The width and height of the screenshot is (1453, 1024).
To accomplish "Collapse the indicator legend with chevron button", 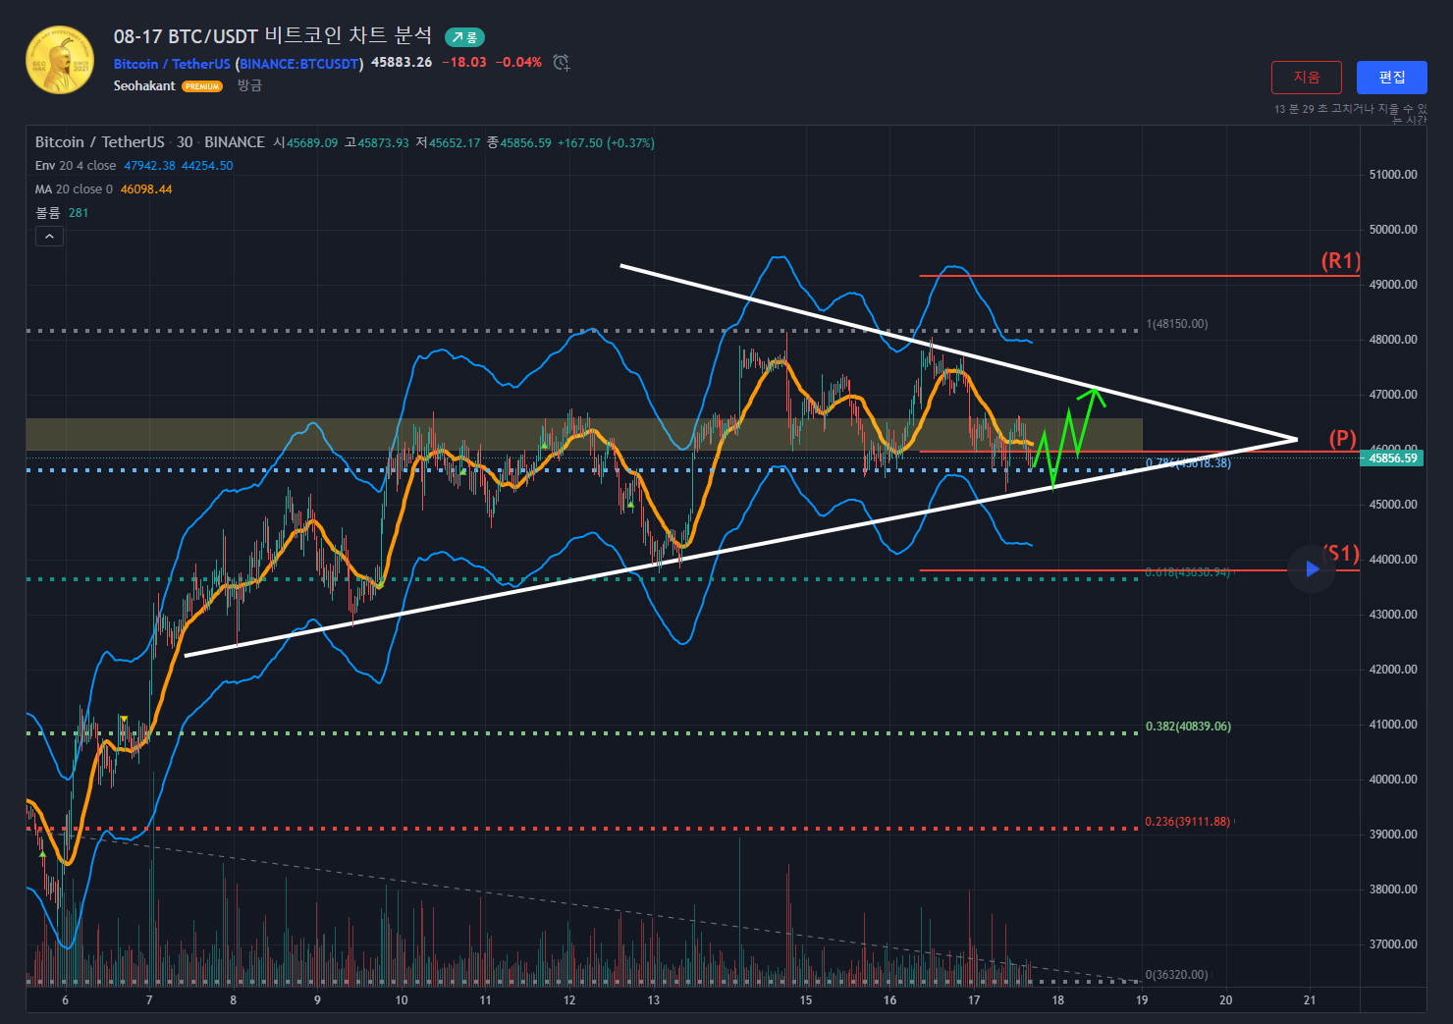I will [x=49, y=236].
